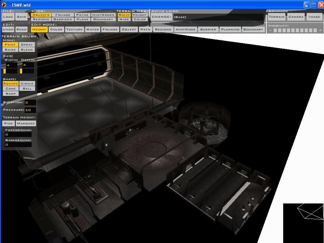Image resolution: width=324 pixels, height=243 pixels.
Task: Switch to Texture edit mode
Action: click(x=74, y=29)
